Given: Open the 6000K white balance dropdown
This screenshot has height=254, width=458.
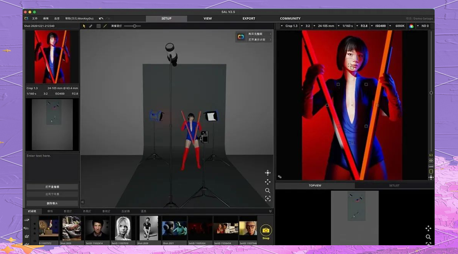Looking at the screenshot, I should point(398,26).
